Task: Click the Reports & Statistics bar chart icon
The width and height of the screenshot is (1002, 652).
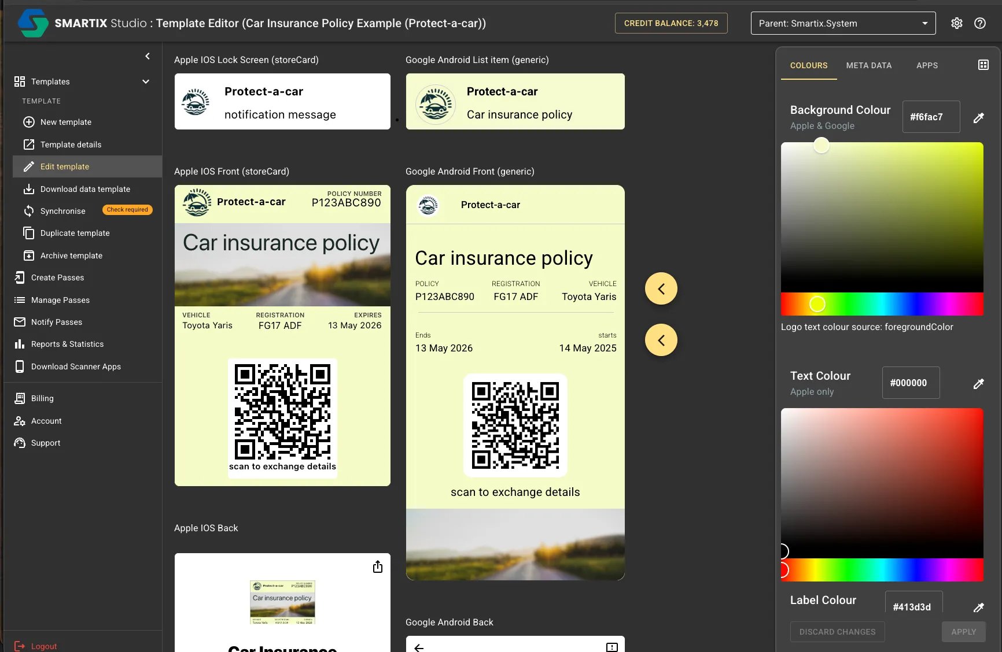Action: tap(20, 344)
